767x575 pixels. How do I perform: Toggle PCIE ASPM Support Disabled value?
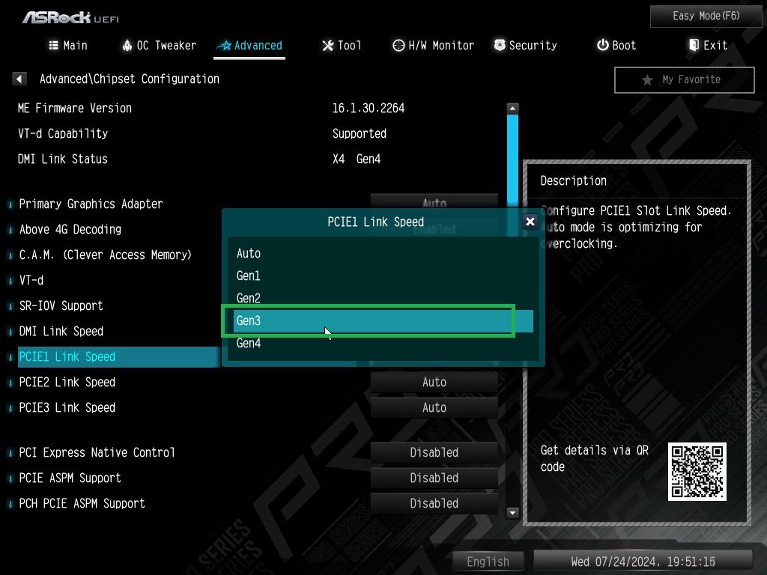pyautogui.click(x=434, y=478)
